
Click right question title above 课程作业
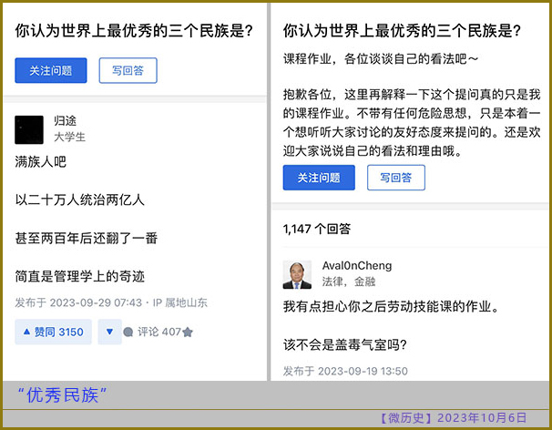(402, 31)
